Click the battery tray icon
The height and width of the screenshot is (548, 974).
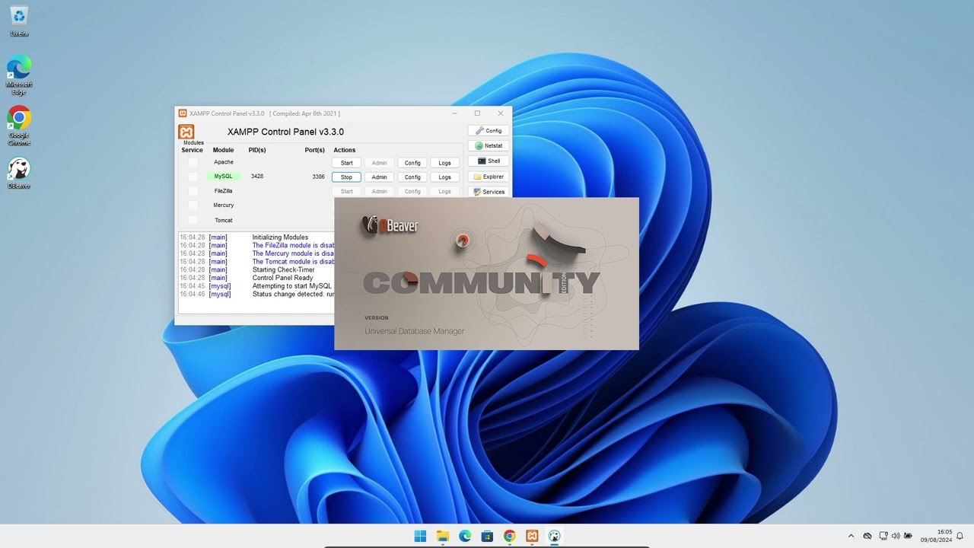[x=909, y=536]
